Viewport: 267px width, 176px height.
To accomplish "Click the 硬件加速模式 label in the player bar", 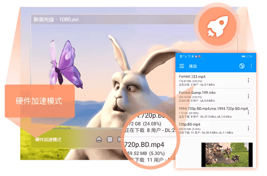I will [48, 139].
